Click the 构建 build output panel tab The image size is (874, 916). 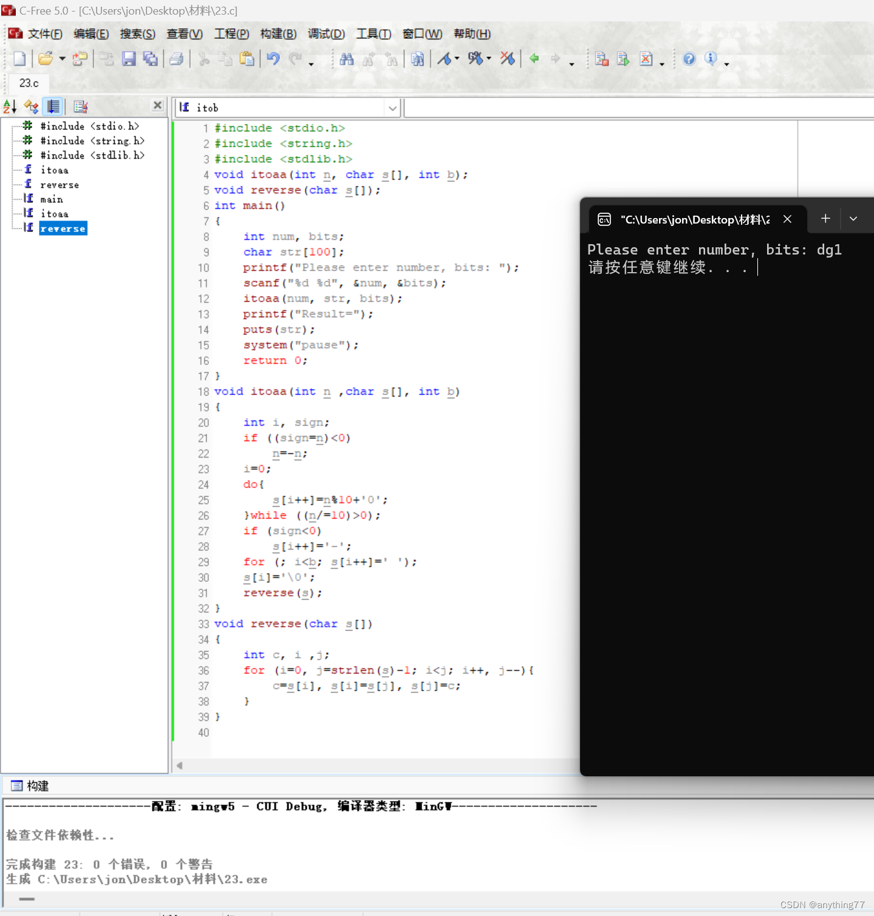point(30,786)
